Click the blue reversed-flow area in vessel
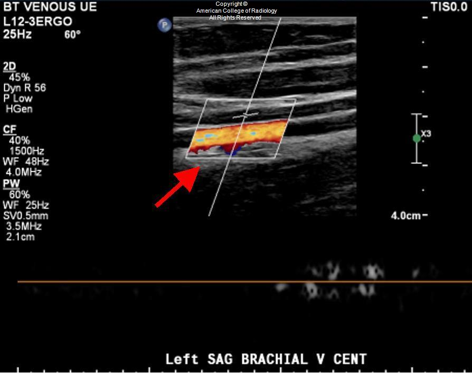The height and width of the screenshot is (373, 472). [231, 150]
